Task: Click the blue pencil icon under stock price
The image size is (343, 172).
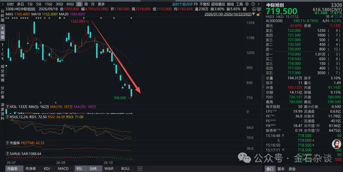Action: (332, 17)
